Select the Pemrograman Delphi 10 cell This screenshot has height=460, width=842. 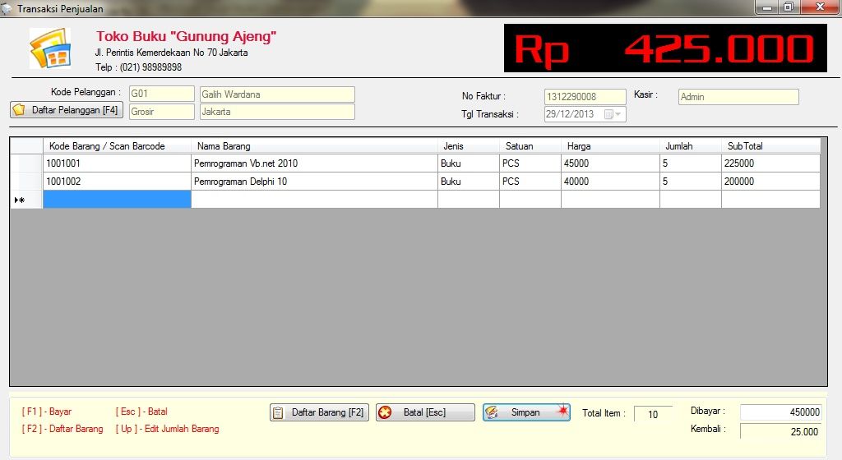[x=314, y=182]
